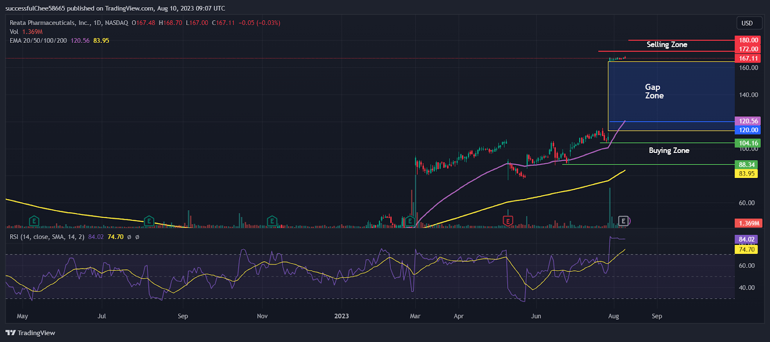Select the EMA 20/50/100/200 indicator legend
Viewport: 770px width, 342px height.
click(x=38, y=40)
